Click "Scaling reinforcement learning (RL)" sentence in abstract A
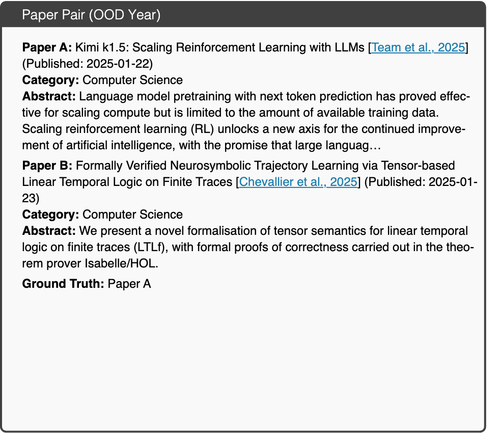This screenshot has height=433, width=500. tap(118, 129)
